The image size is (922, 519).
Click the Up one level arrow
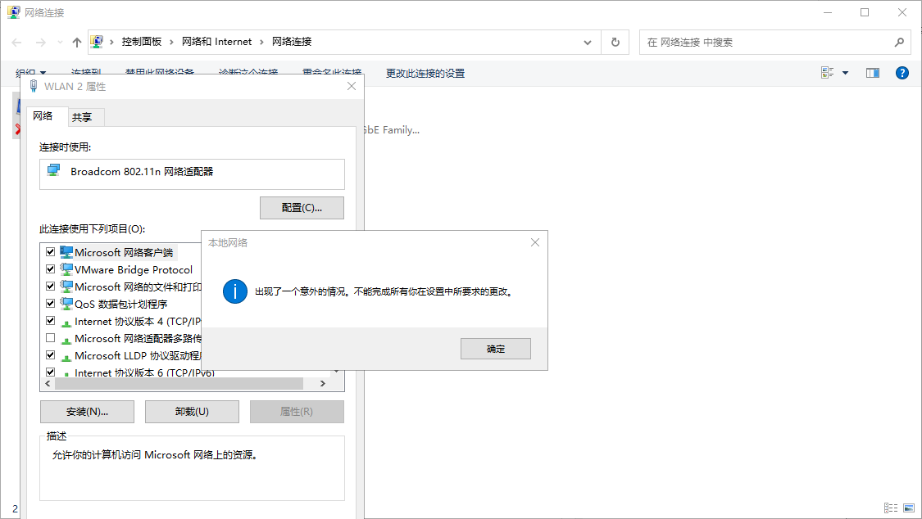click(x=77, y=42)
